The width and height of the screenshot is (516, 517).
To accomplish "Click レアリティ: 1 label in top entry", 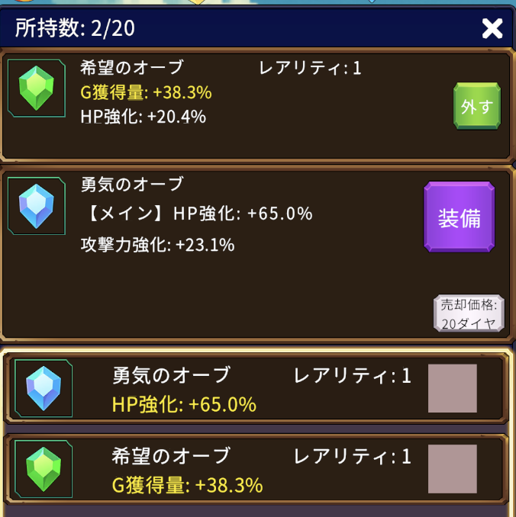I will [x=310, y=68].
